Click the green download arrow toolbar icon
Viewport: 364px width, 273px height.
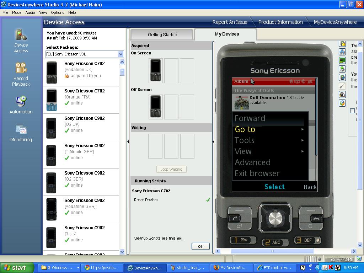click(342, 69)
